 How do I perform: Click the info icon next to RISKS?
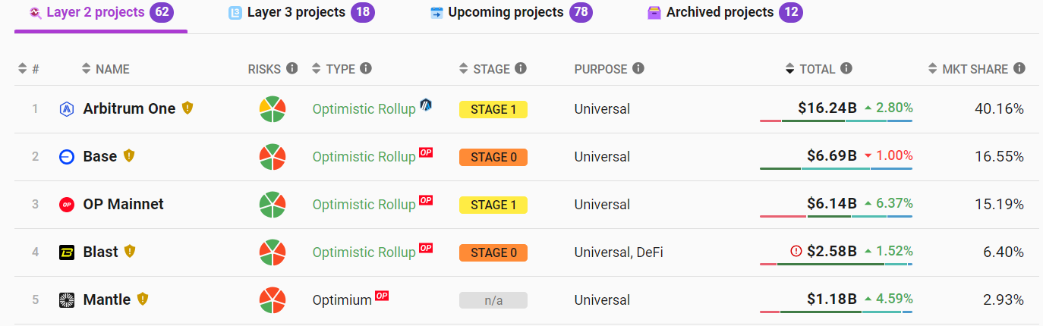click(x=292, y=69)
